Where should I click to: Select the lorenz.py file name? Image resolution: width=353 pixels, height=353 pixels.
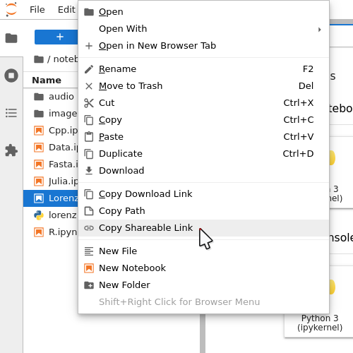pos(63,215)
